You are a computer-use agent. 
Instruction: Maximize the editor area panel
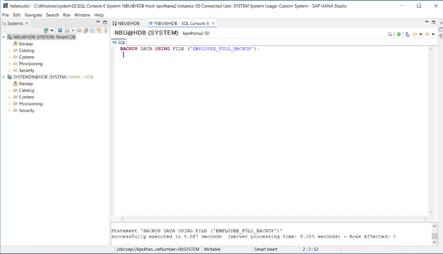tap(434, 22)
